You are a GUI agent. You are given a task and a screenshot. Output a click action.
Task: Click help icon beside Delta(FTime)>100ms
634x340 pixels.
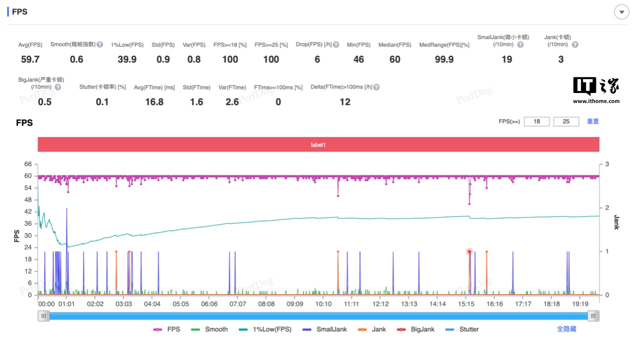376,87
